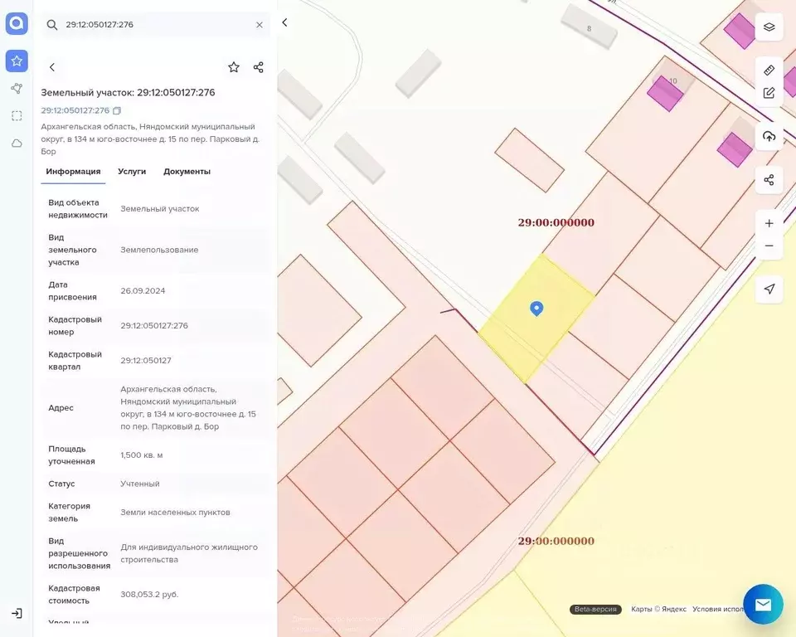Zoom in the map with plus
Image resolution: width=796 pixels, height=637 pixels.
(769, 223)
